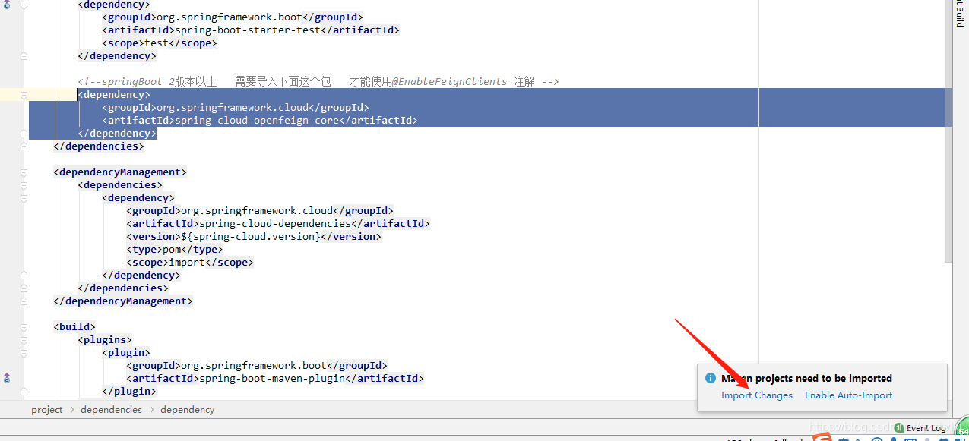Click the gutter marker icon at top of editor
The image size is (969, 441).
point(6,5)
